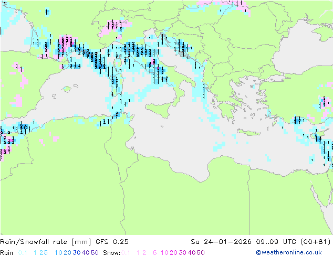Image resolution: width=333 pixels, height=257 pixels.
Task: Select the snow legend value 20
Action: [173, 253]
